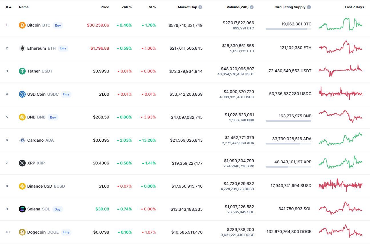The image size is (370, 245).
Task: Click the Cardano coin logo icon
Action: point(22,140)
